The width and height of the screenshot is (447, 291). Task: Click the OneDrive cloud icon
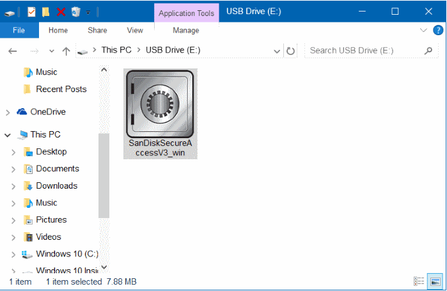point(22,111)
